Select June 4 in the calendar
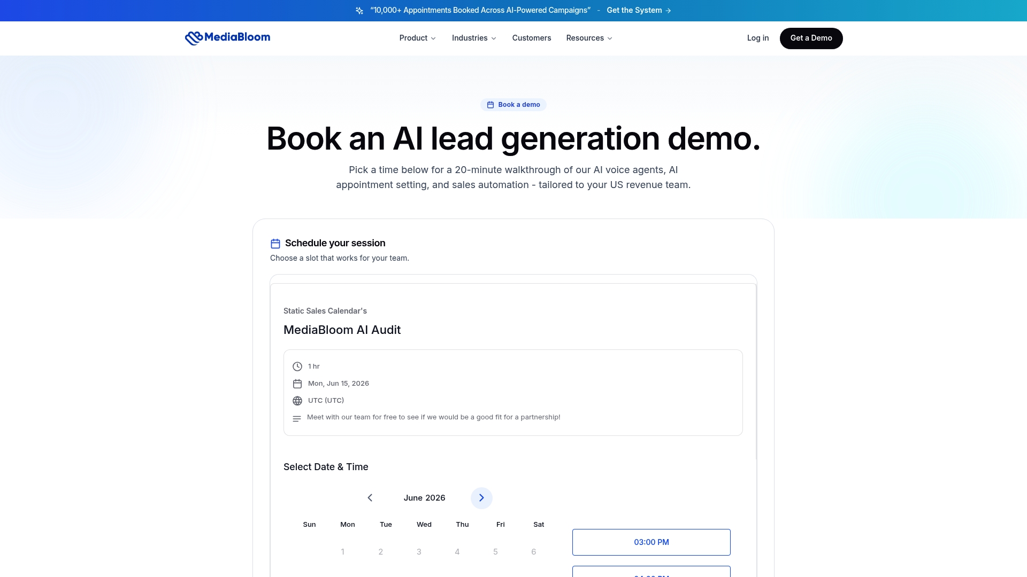 (457, 552)
